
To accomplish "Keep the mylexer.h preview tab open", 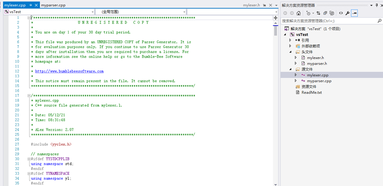I will 264,5.
